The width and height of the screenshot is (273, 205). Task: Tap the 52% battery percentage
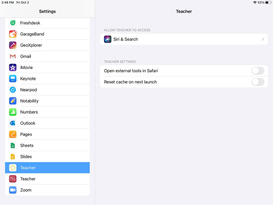[x=261, y=2]
